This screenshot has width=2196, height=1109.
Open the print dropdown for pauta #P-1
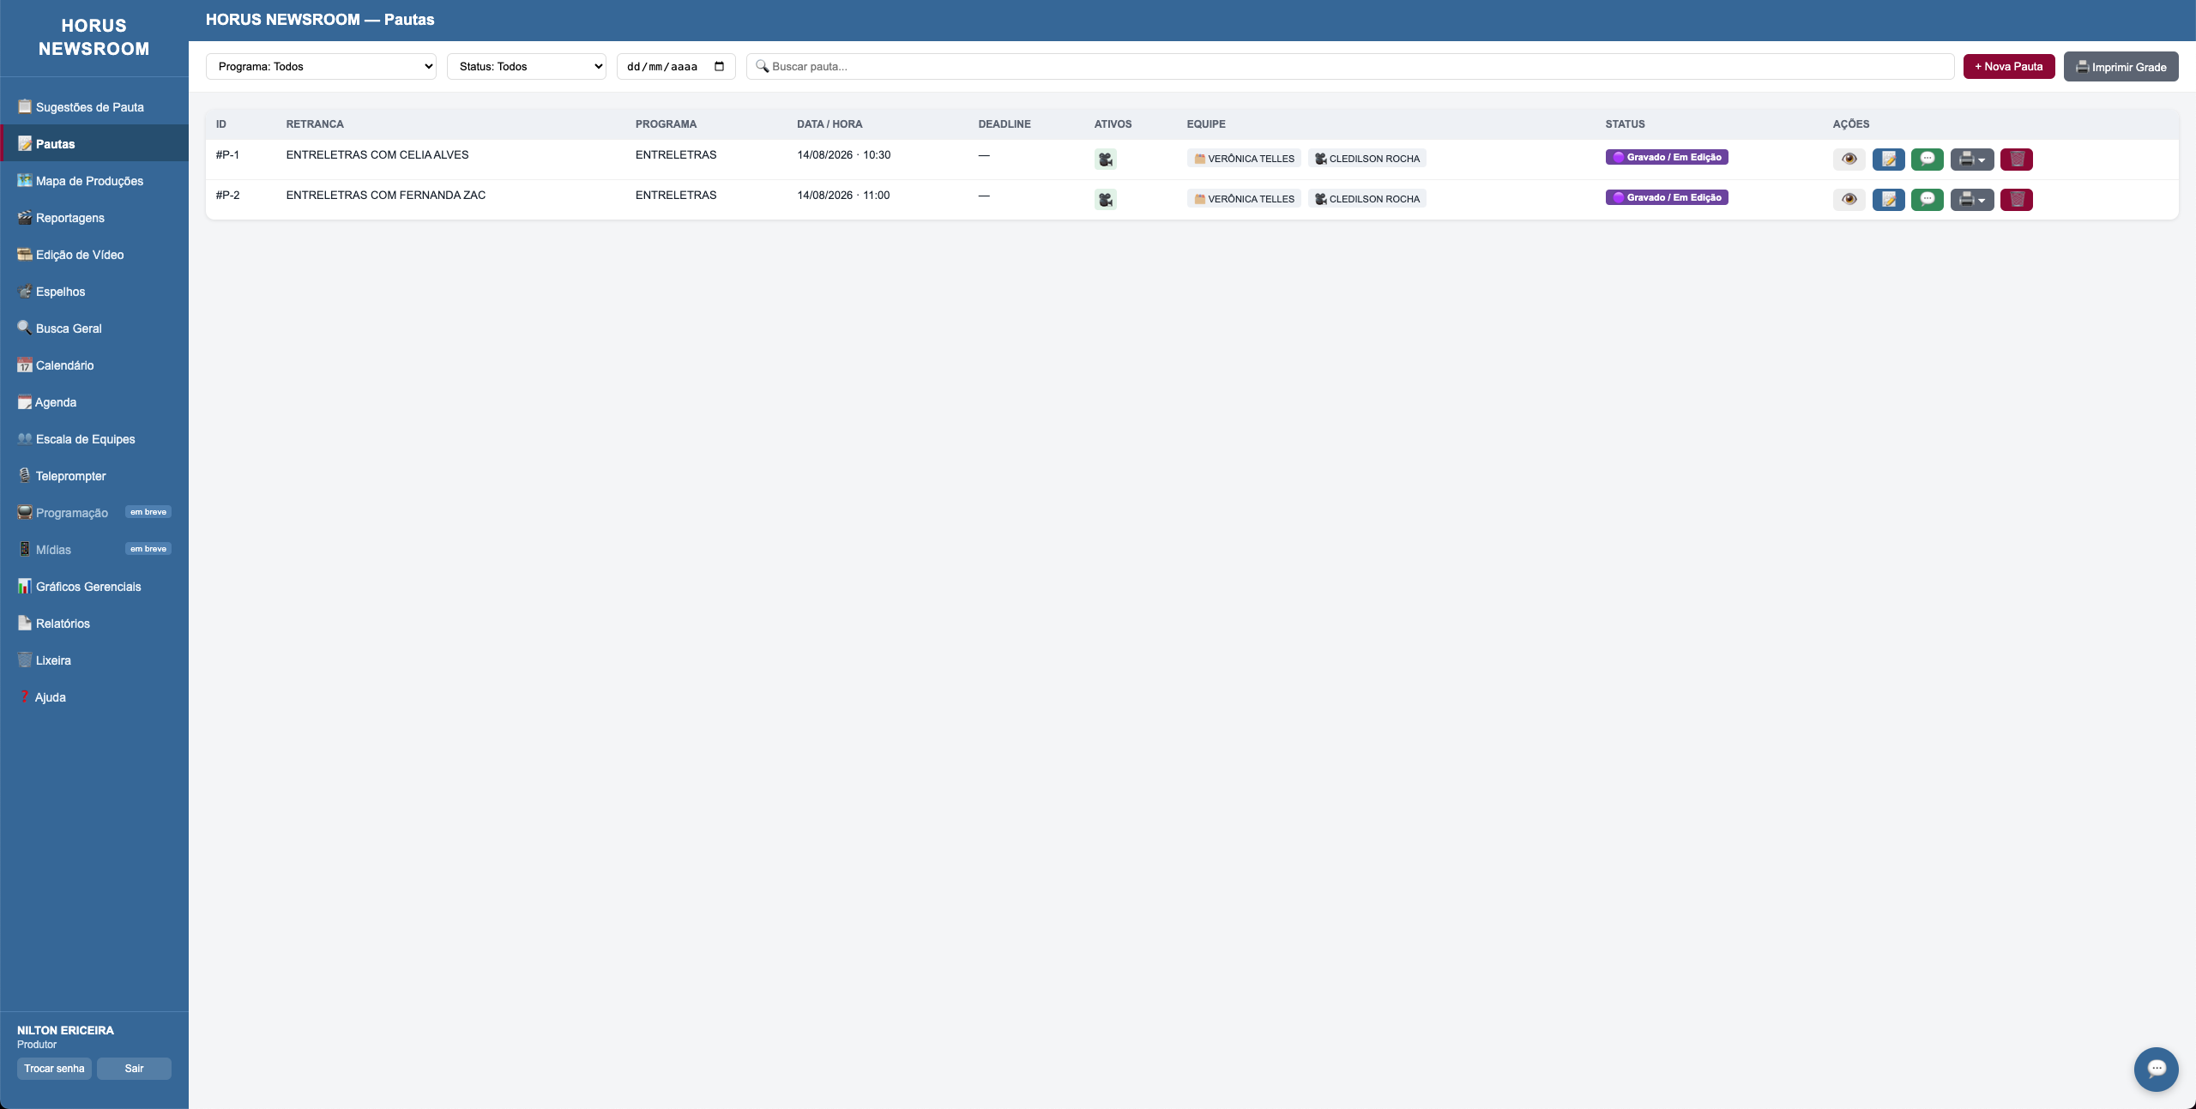(1971, 159)
